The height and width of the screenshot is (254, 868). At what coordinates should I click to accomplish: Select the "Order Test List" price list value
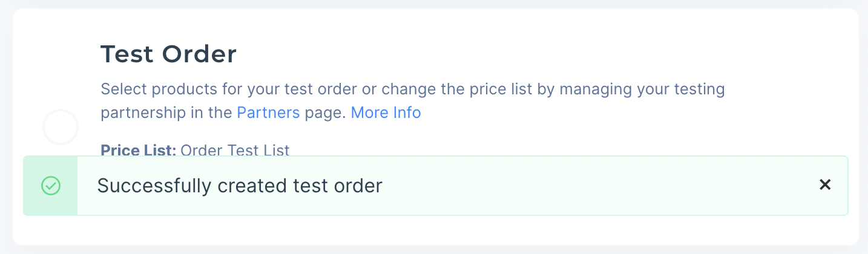(235, 149)
